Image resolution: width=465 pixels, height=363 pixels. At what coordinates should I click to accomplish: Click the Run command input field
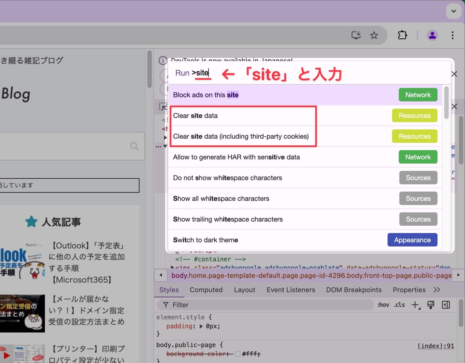pos(201,73)
